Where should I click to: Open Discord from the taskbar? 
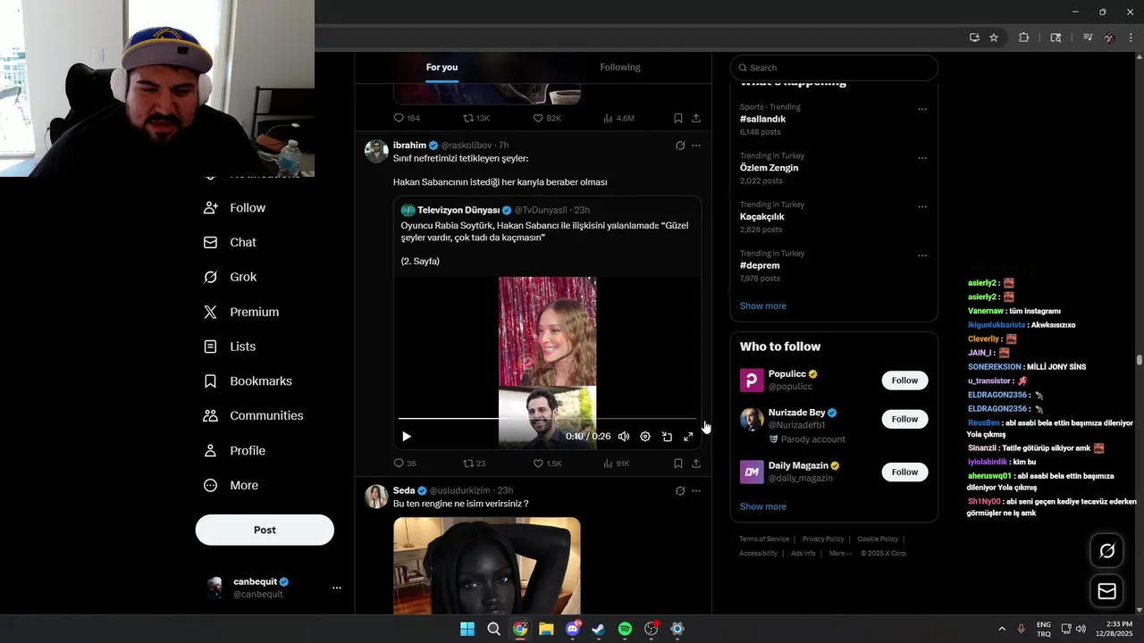[573, 629]
